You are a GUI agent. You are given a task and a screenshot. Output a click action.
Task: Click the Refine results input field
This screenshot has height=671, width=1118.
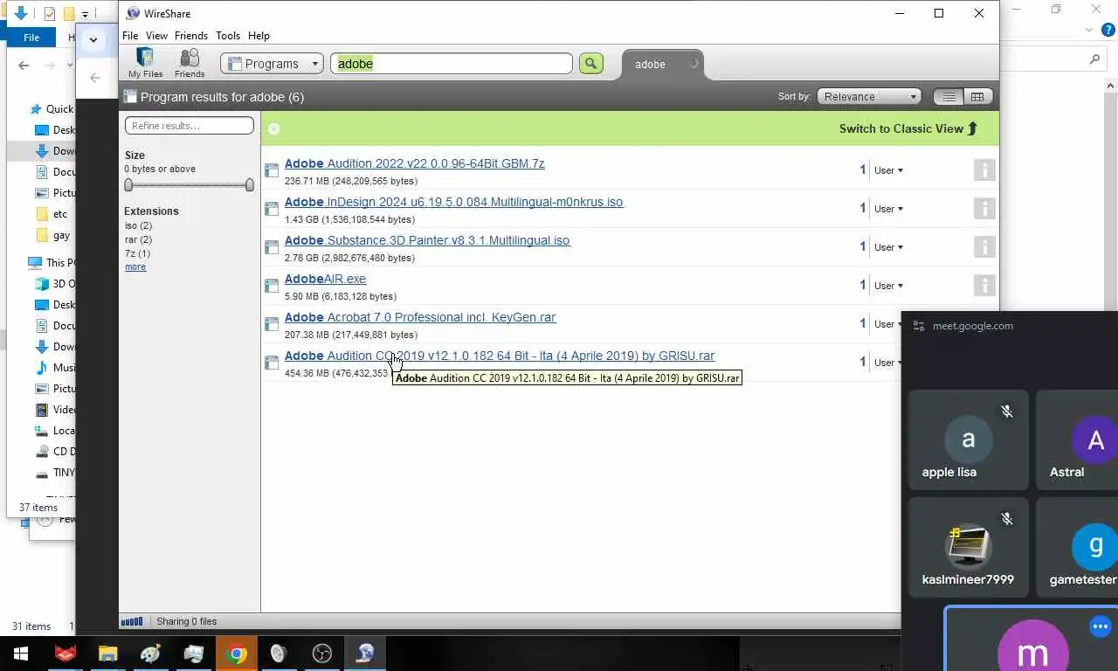190,126
